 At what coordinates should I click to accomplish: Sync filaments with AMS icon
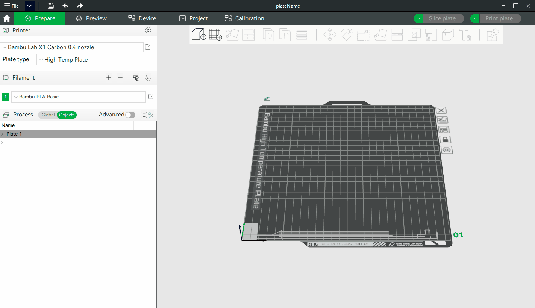[x=136, y=78]
